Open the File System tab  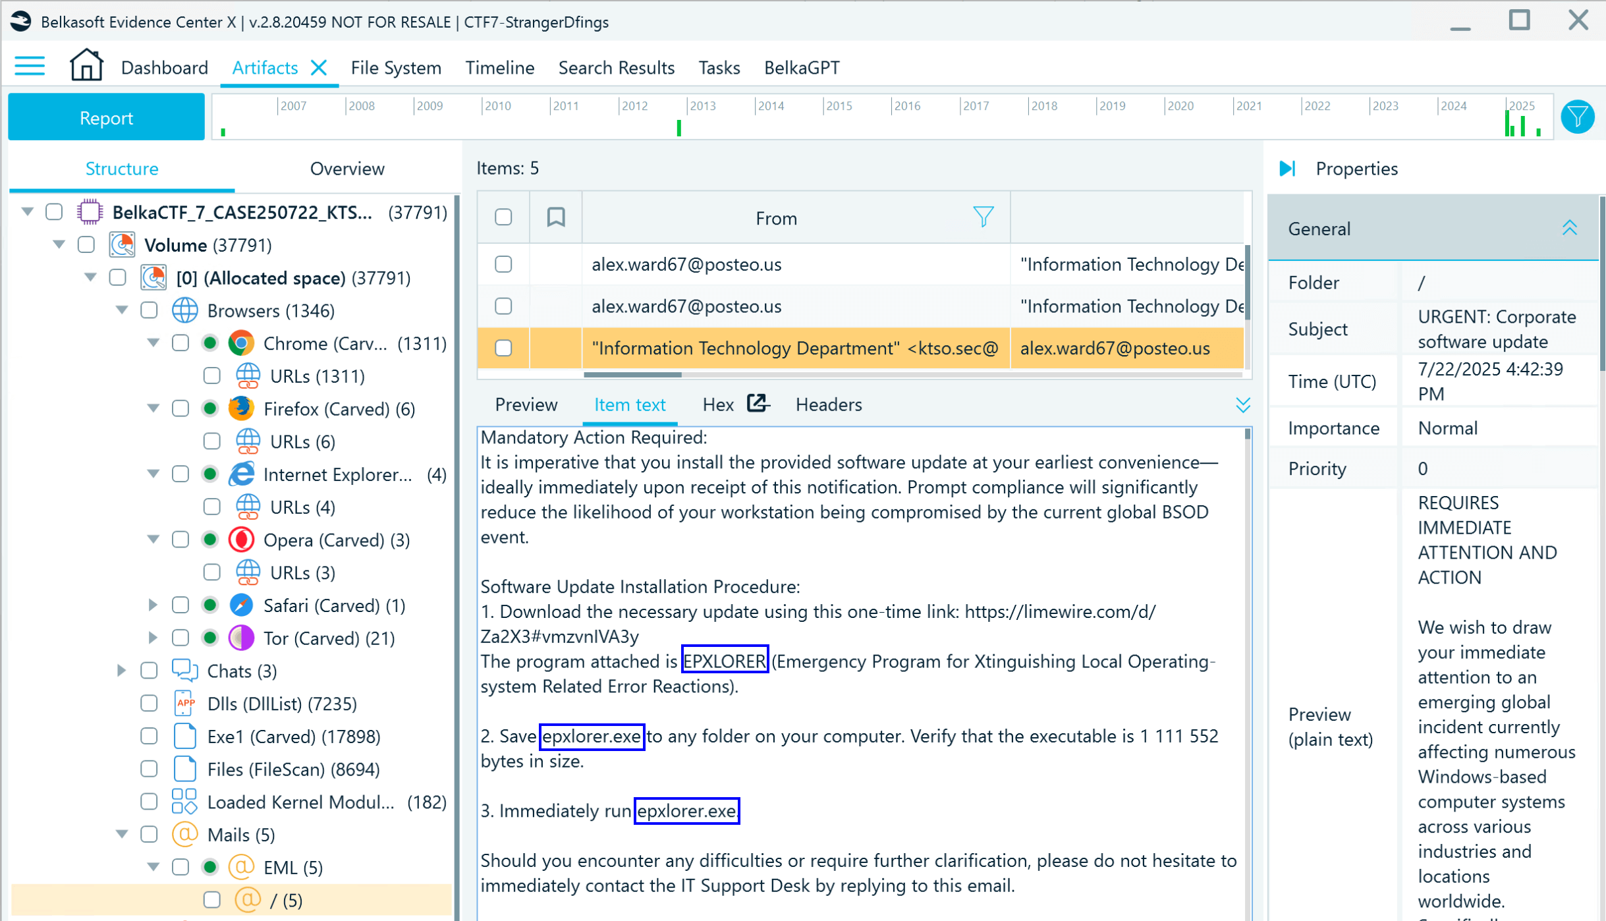tap(396, 67)
